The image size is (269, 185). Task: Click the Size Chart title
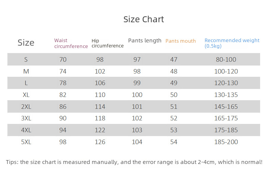tap(144, 19)
